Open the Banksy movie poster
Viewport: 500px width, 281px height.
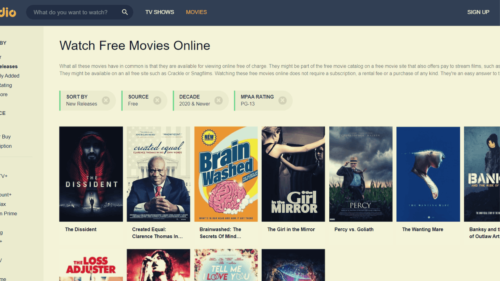tap(482, 174)
